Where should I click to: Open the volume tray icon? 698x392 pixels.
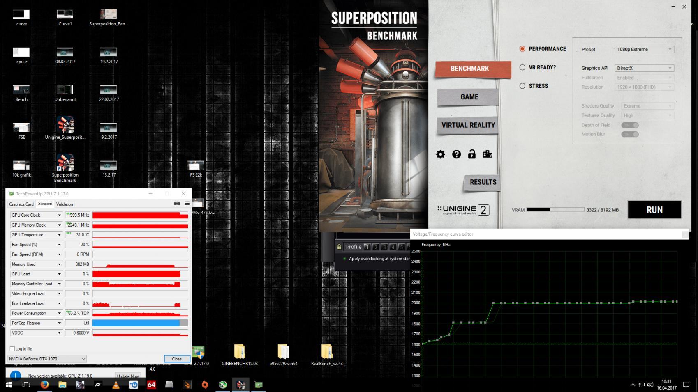pos(650,385)
